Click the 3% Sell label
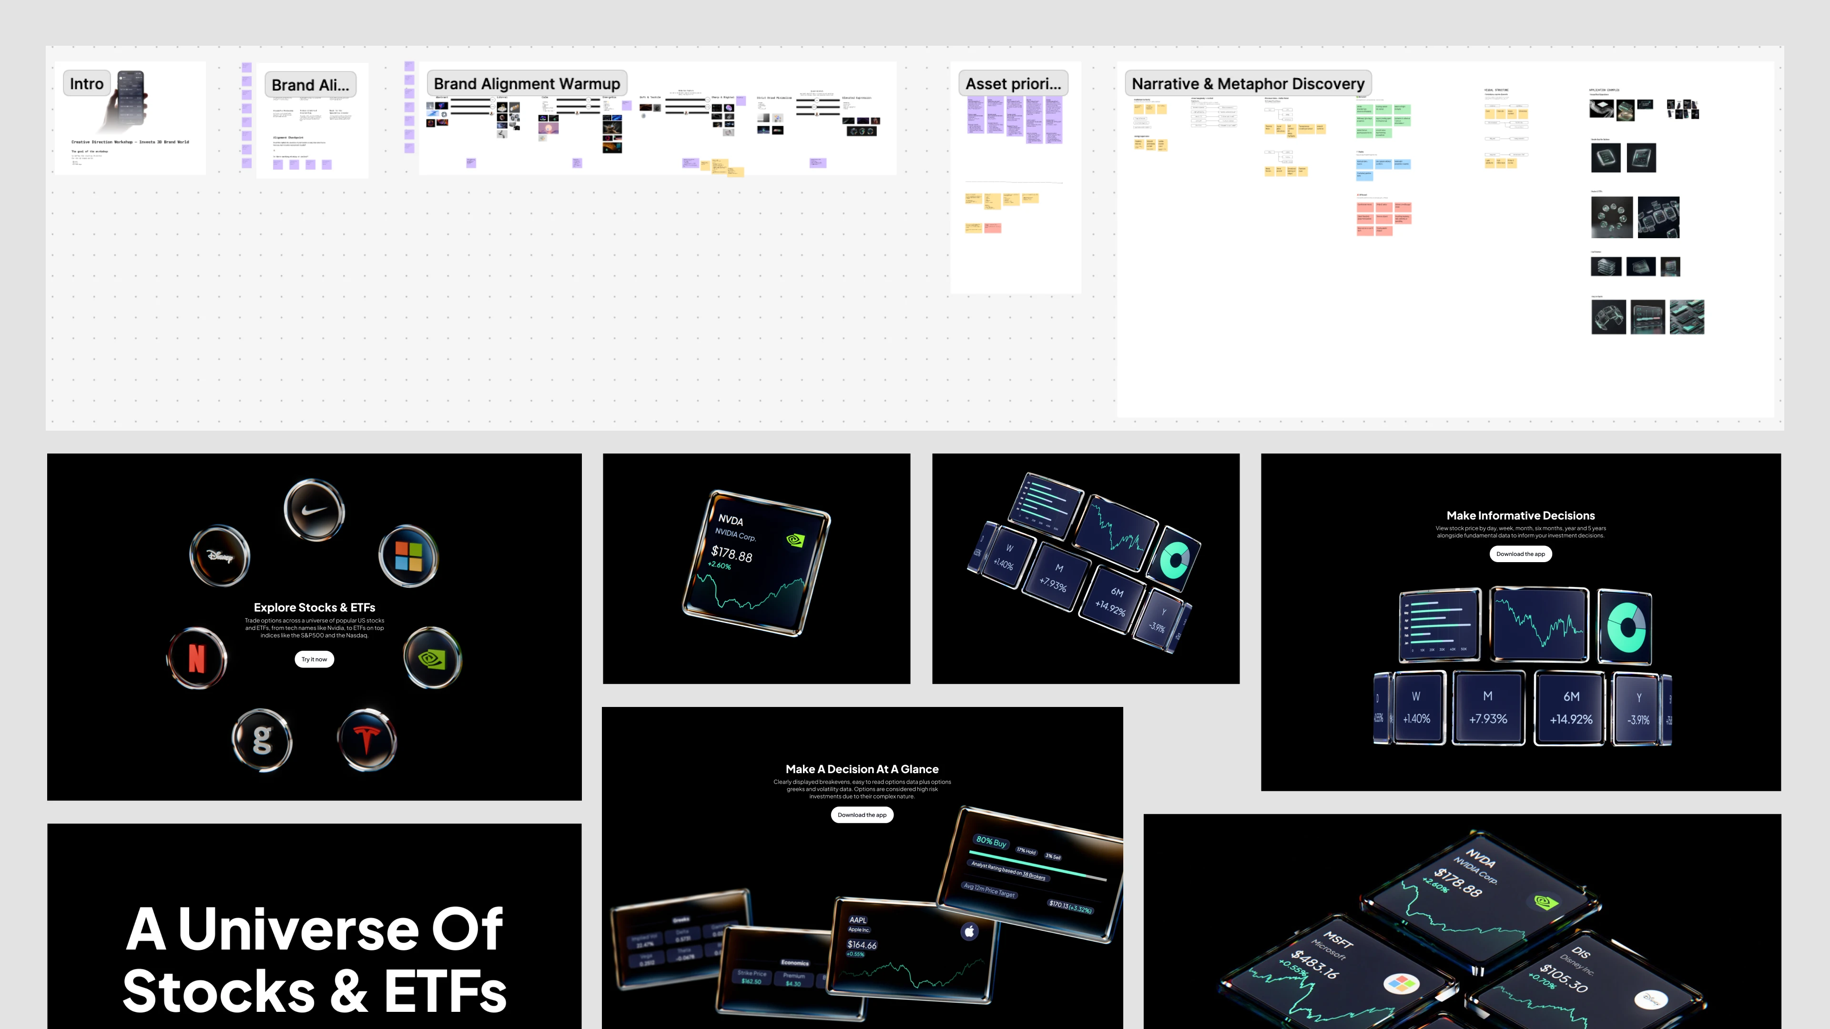 click(1053, 857)
